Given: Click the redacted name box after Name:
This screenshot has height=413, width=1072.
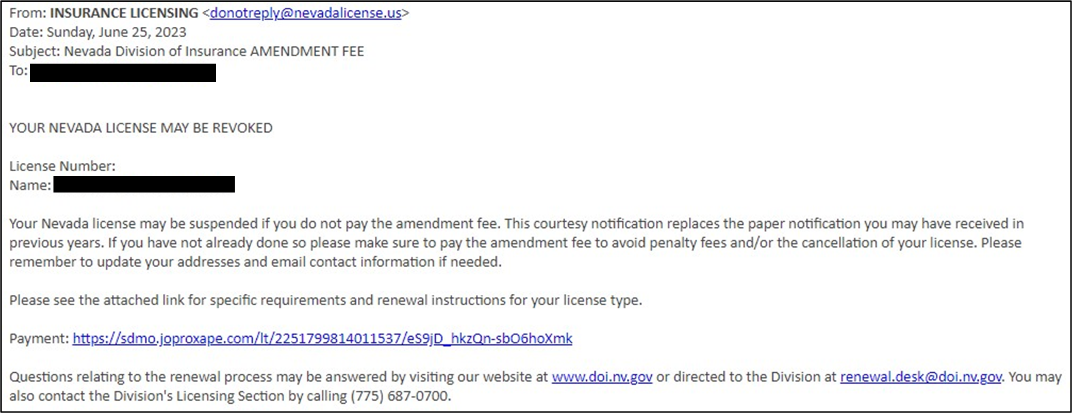Looking at the screenshot, I should coord(144,184).
